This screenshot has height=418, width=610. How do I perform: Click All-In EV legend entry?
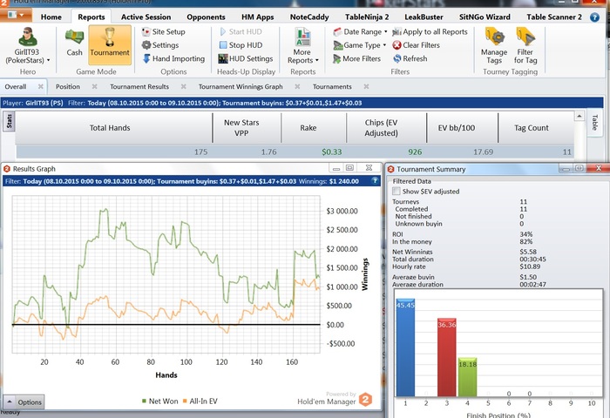tap(200, 401)
